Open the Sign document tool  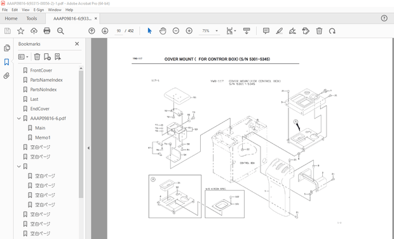pyautogui.click(x=292, y=31)
